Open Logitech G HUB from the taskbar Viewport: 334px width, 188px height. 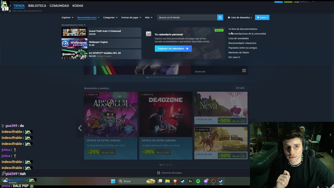[190, 181]
